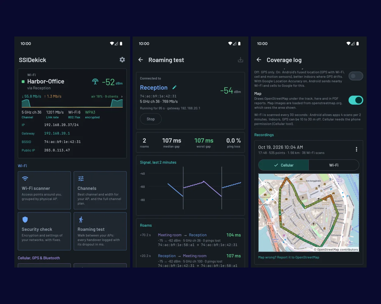Image resolution: width=381 pixels, height=304 pixels.
Task: Open the Roaming test card
Action: [x=100, y=231]
